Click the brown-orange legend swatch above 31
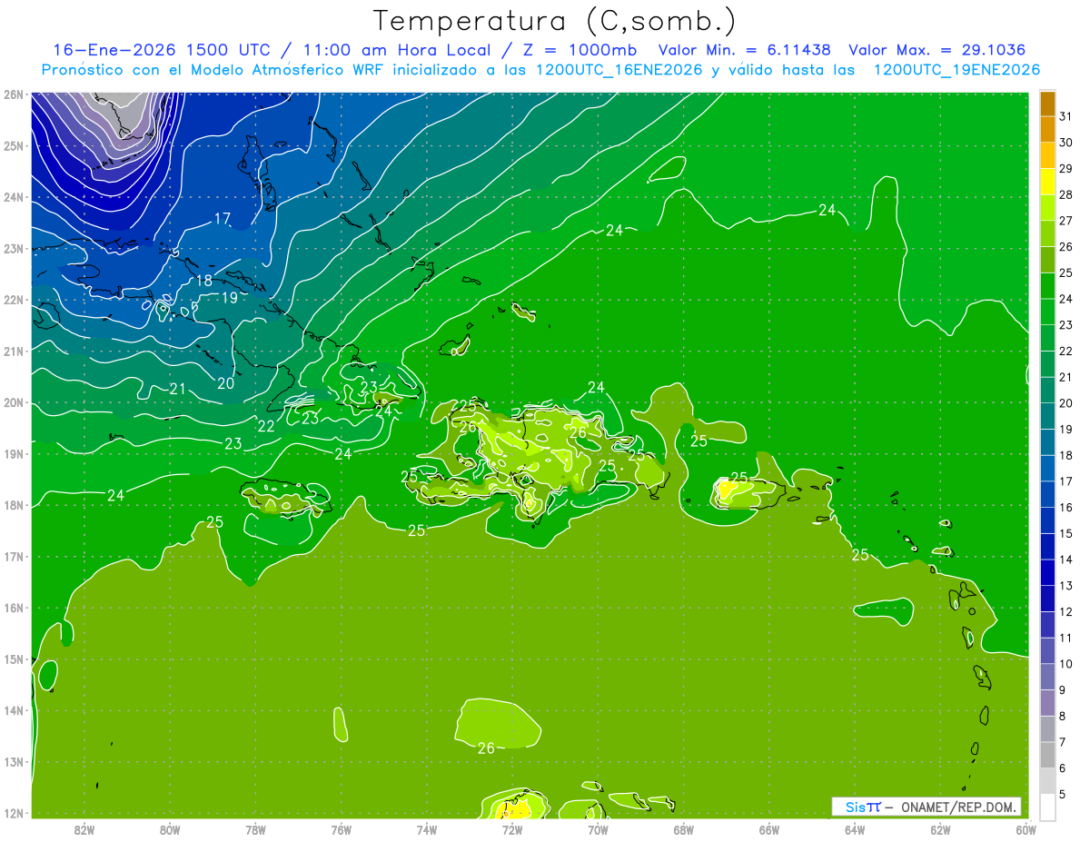Image resolution: width=1090 pixels, height=842 pixels. (x=1047, y=104)
